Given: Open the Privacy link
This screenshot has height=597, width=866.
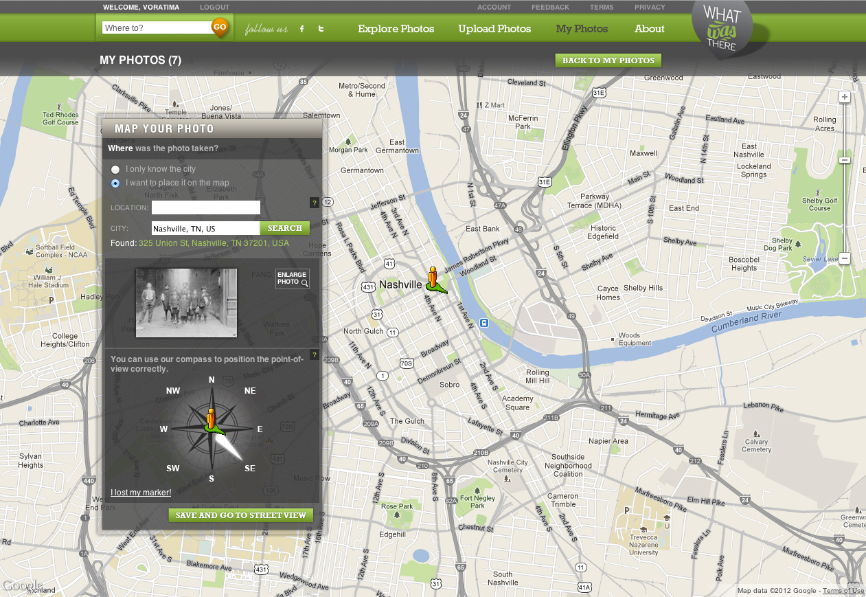Looking at the screenshot, I should (650, 7).
